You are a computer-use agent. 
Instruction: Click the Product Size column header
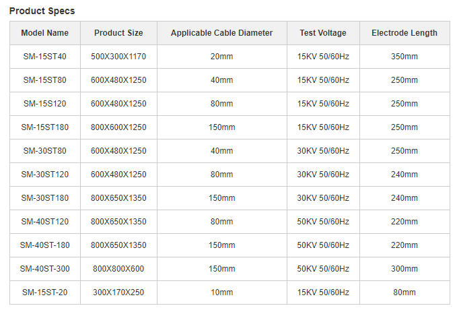point(118,33)
